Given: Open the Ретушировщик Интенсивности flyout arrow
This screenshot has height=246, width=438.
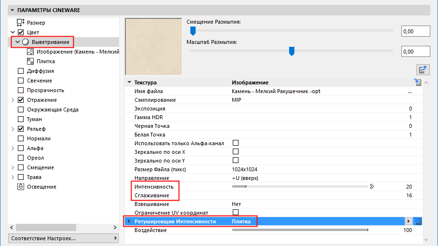Looking at the screenshot, I should click(409, 221).
